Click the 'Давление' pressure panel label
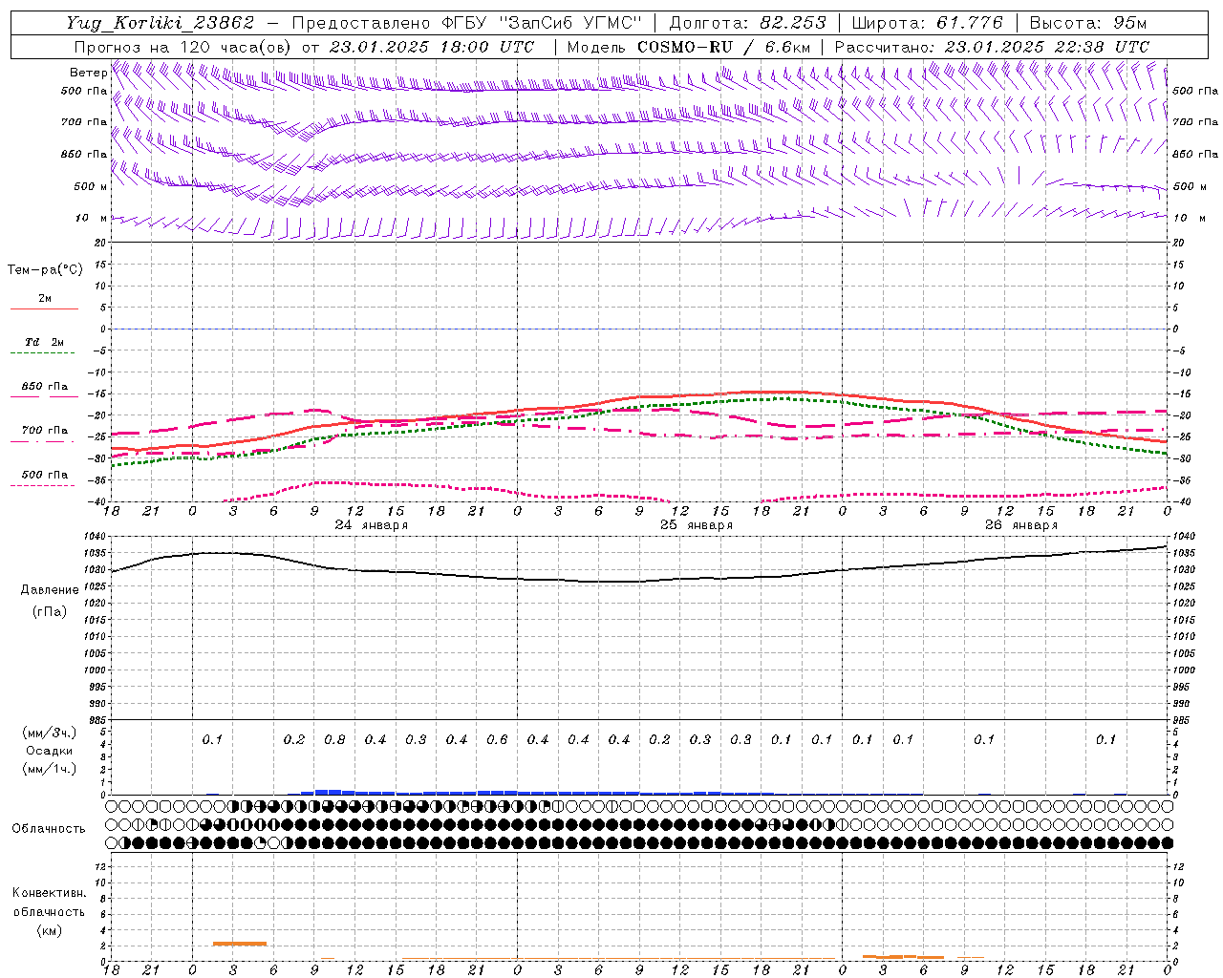Screen dimensions: 1223x978 [50, 590]
